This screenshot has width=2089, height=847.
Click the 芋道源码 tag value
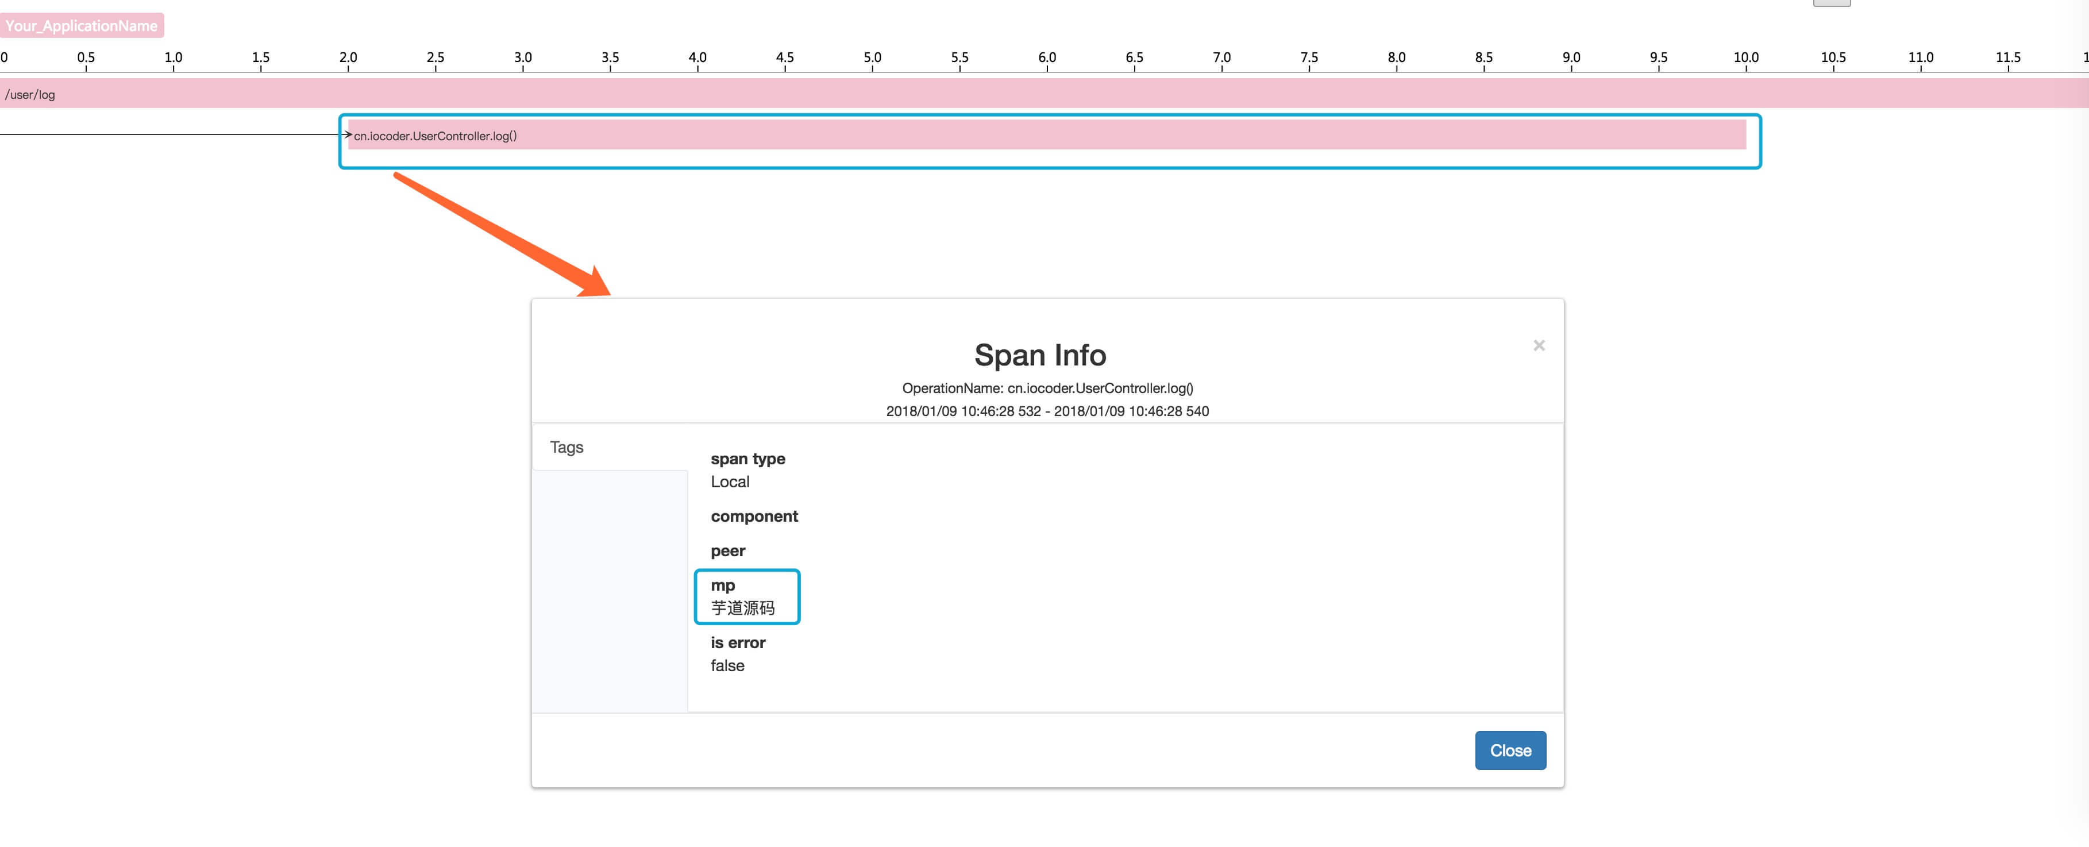(x=742, y=607)
